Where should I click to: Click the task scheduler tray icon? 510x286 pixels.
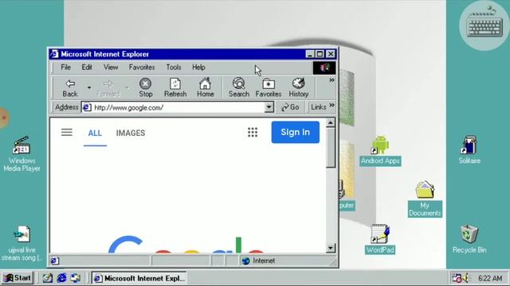point(457,278)
